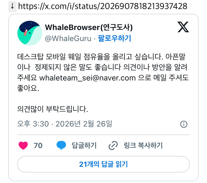Image resolution: width=207 pixels, height=183 pixels.
Task: Click the 팔로우하기 follow link
Action: (x=114, y=38)
